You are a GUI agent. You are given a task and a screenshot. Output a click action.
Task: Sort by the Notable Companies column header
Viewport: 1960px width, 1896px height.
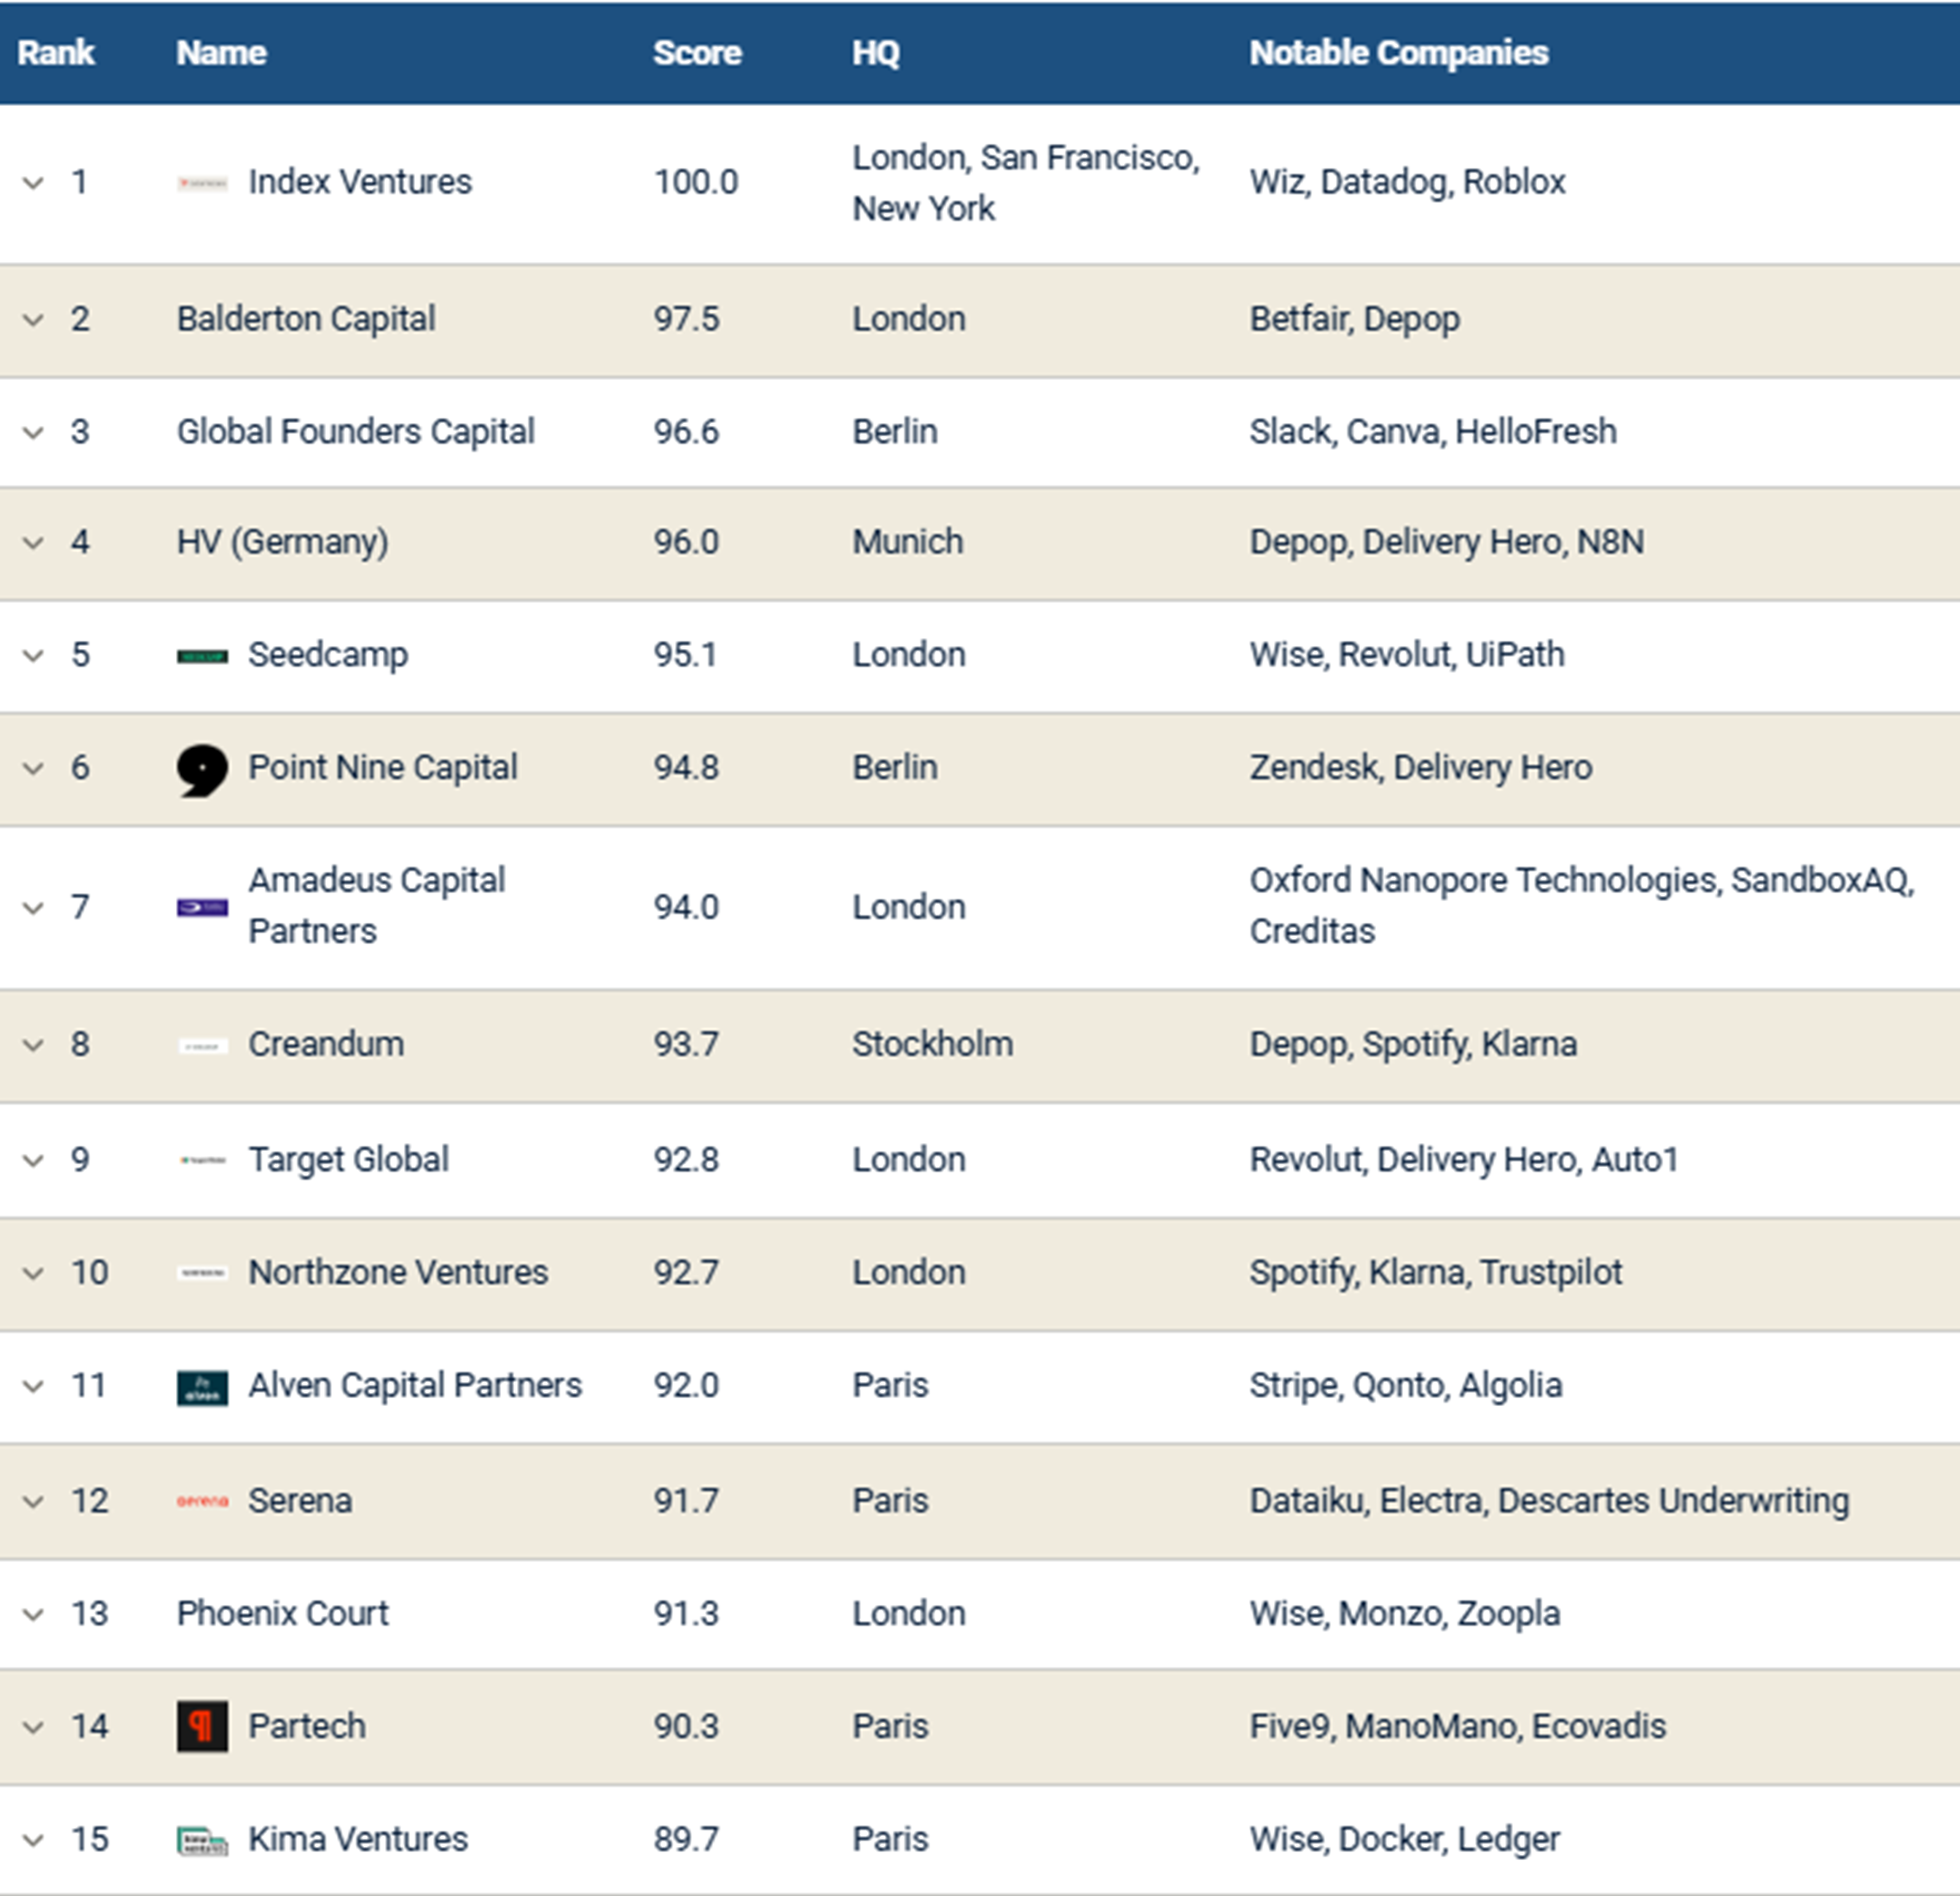click(1399, 53)
